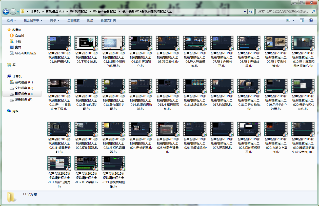Open 文档磁盘 (D:) drive
Image resolution: width=319 pixels, height=206 pixels.
point(21,88)
